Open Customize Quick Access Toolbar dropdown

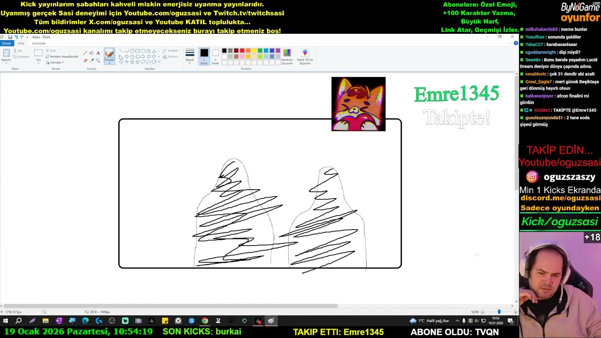pyautogui.click(x=27, y=37)
